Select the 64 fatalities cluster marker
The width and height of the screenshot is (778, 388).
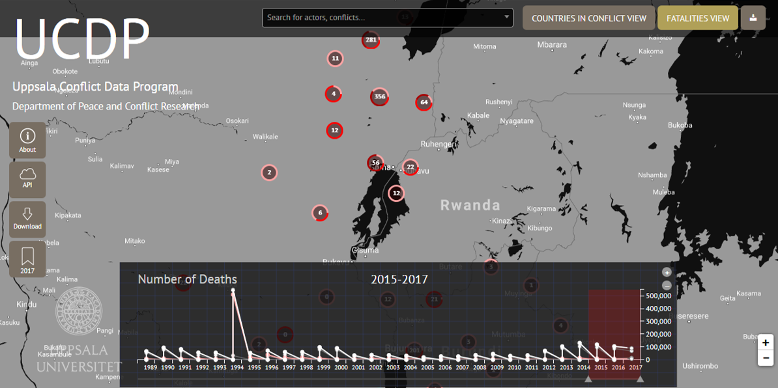(x=424, y=103)
